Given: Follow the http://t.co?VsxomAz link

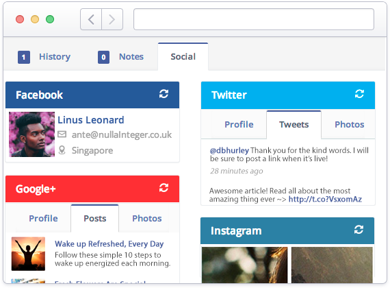Looking at the screenshot, I should point(325,200).
